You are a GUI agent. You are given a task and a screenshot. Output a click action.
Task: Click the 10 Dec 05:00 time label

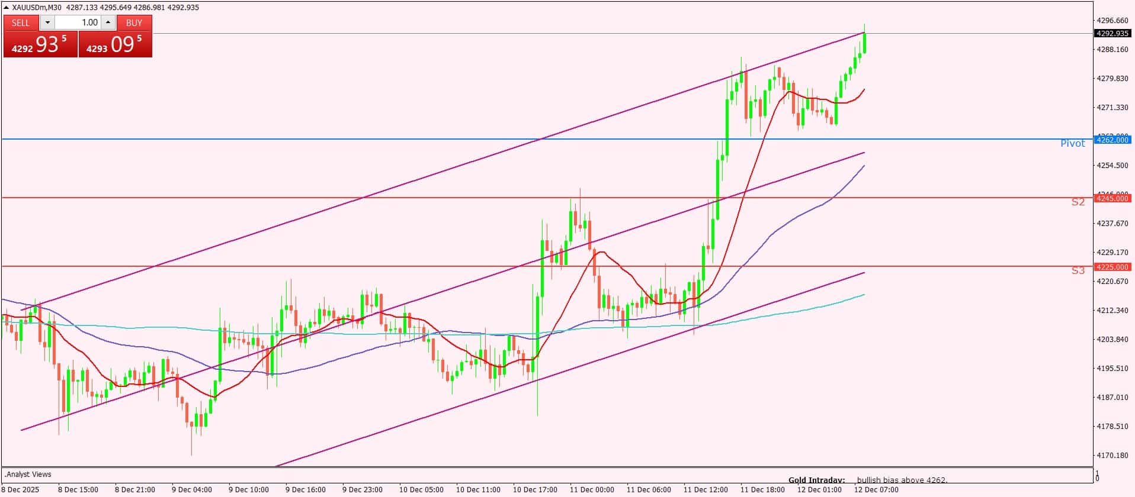coord(421,490)
